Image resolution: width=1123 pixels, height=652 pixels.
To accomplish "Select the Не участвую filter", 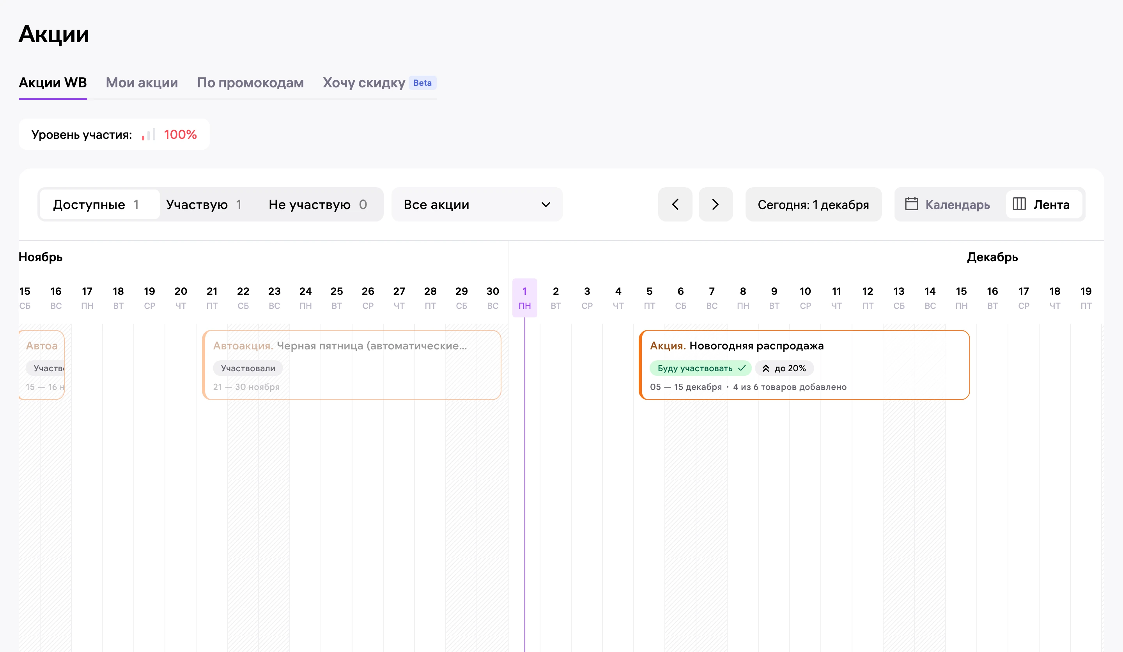I will [x=318, y=205].
